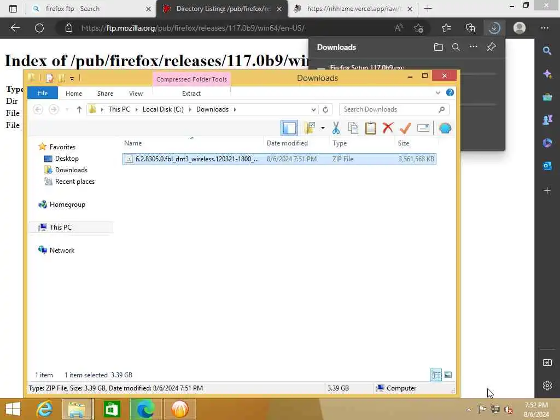Toggle the preview pane layout icon

[x=289, y=128]
